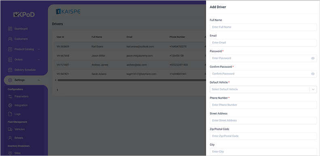Click the email jason.mil@dummy.com
The image size is (320, 156).
point(140,56)
